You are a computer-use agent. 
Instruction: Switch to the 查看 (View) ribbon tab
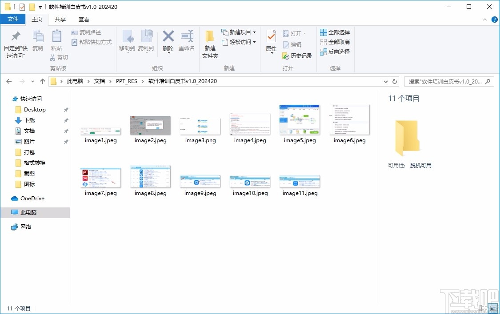(x=83, y=20)
